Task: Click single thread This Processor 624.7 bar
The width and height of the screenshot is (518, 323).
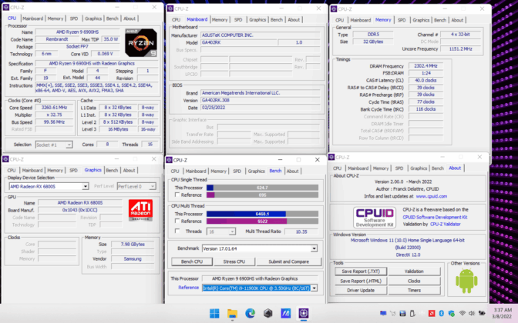Action: (x=262, y=188)
